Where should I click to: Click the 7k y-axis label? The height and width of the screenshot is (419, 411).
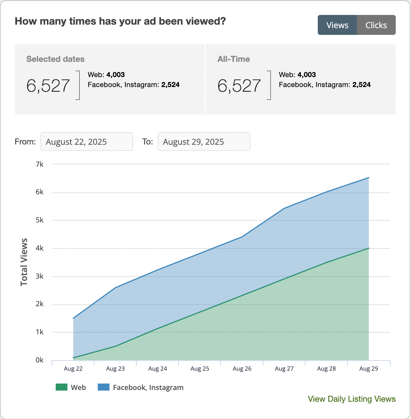[x=40, y=164]
